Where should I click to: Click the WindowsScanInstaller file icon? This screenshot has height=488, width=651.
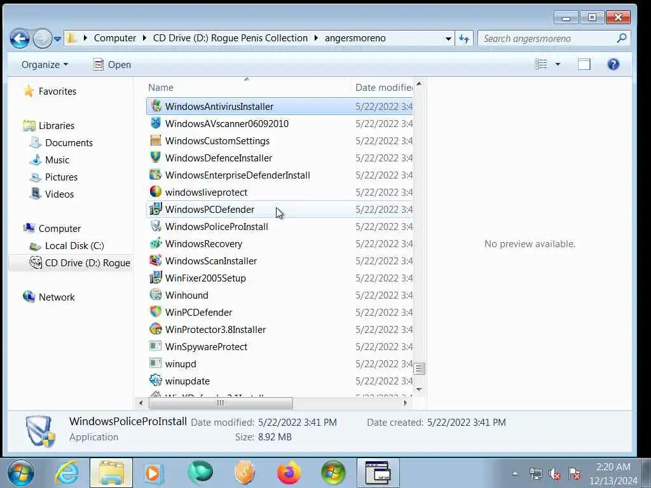click(x=156, y=261)
